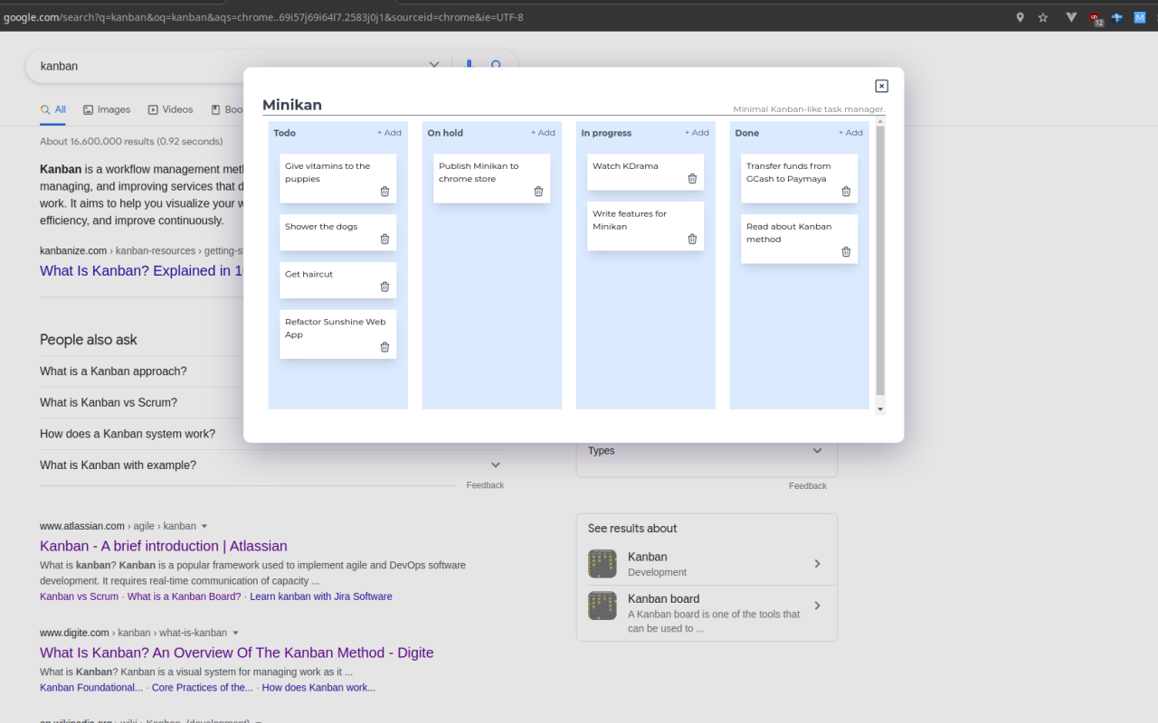This screenshot has height=723, width=1158.
Task: Delete the 'Refactor Sunshine Web App' card
Action: [x=384, y=347]
